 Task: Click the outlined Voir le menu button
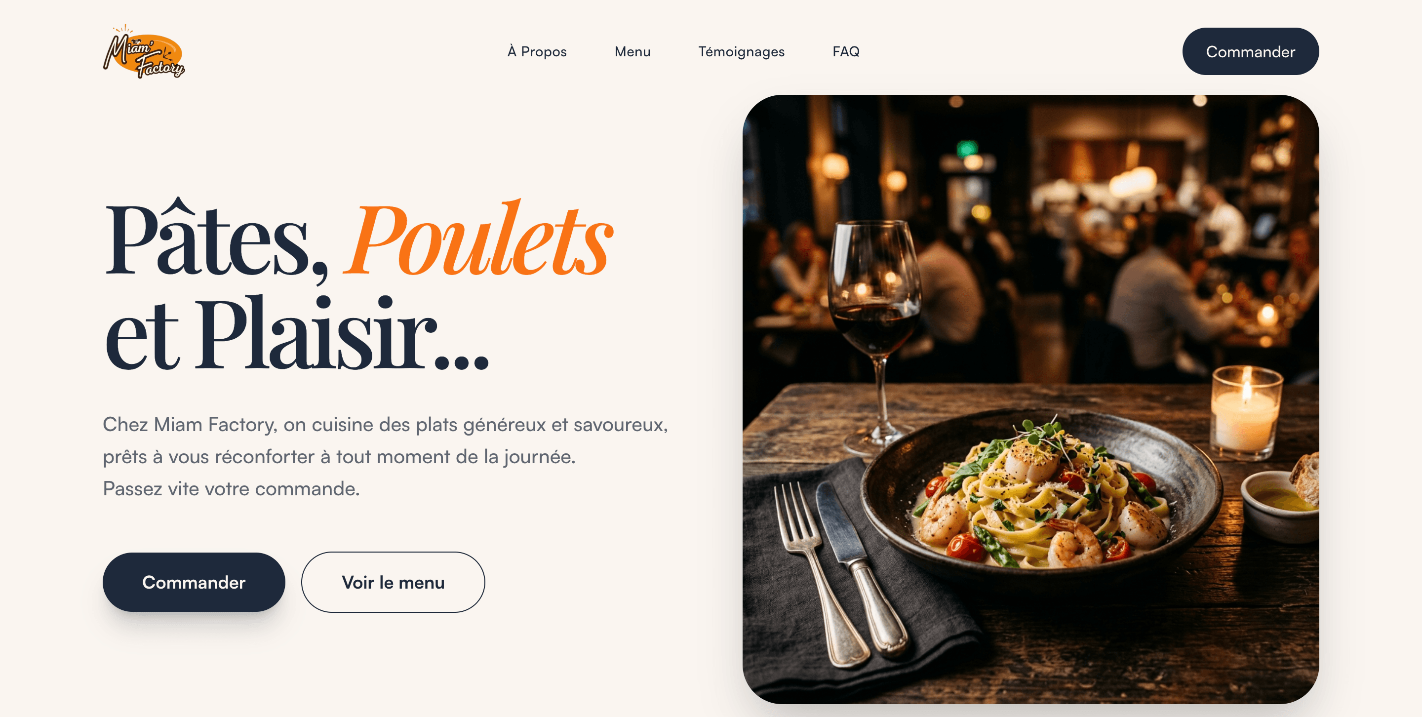(393, 582)
